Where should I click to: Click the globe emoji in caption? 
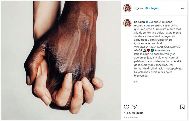152,50
